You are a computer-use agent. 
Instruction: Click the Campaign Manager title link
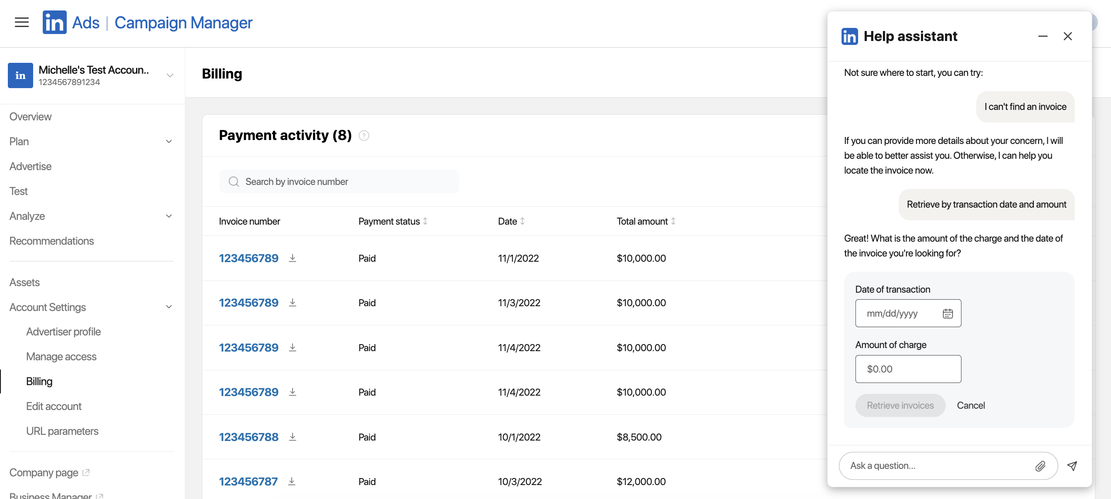pos(183,23)
